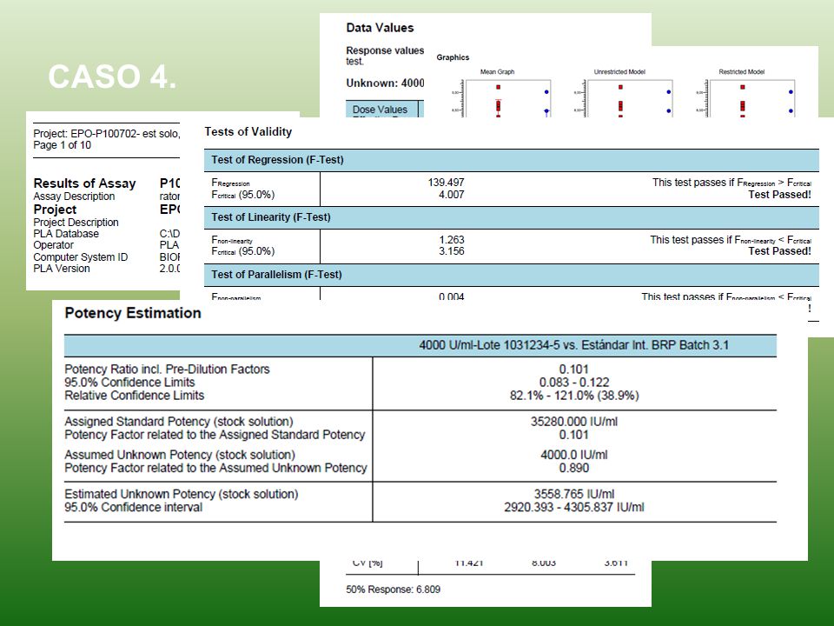
Task: Click the 'Test of Linearity (F-Test)' header row
Action: point(511,217)
